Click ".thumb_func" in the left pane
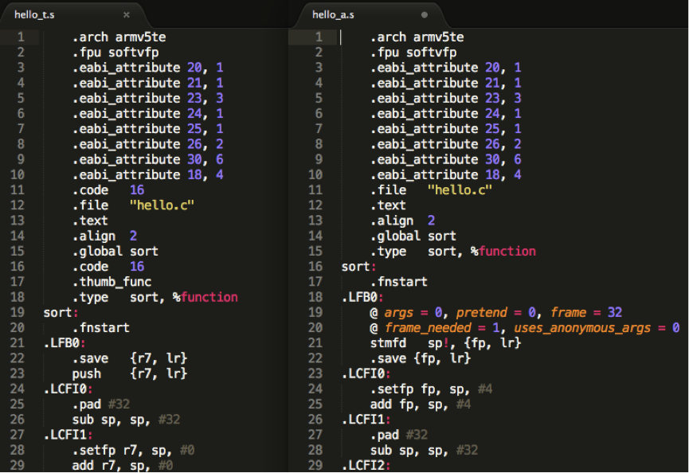 pos(112,282)
